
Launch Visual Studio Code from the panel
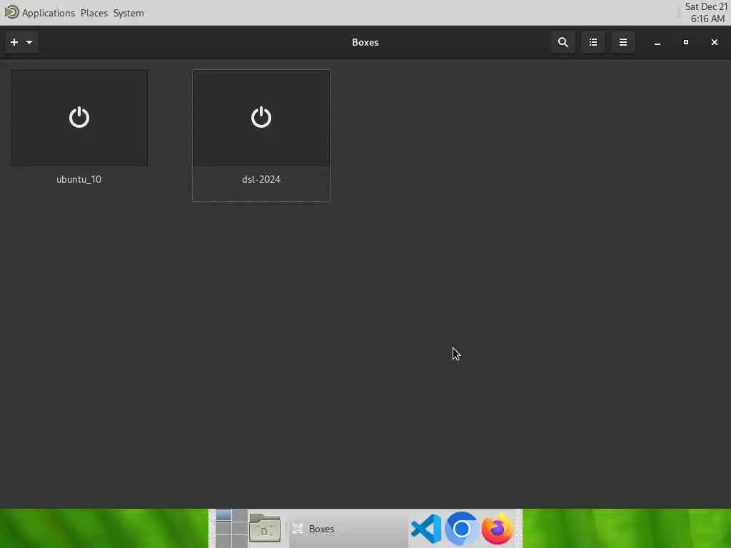[426, 529]
